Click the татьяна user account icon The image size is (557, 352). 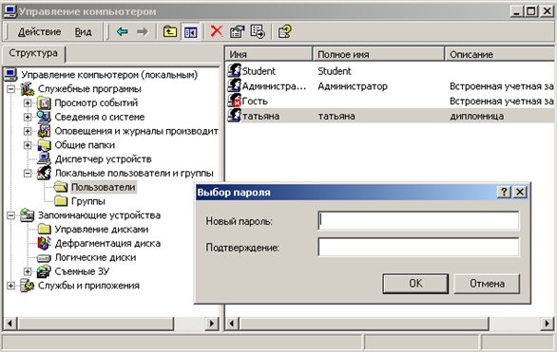(x=234, y=115)
